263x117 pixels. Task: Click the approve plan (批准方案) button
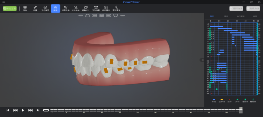pyautogui.click(x=253, y=9)
